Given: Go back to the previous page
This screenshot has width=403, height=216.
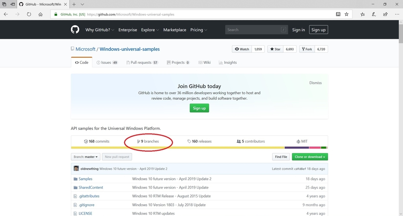Looking at the screenshot, I should pos(6,14).
